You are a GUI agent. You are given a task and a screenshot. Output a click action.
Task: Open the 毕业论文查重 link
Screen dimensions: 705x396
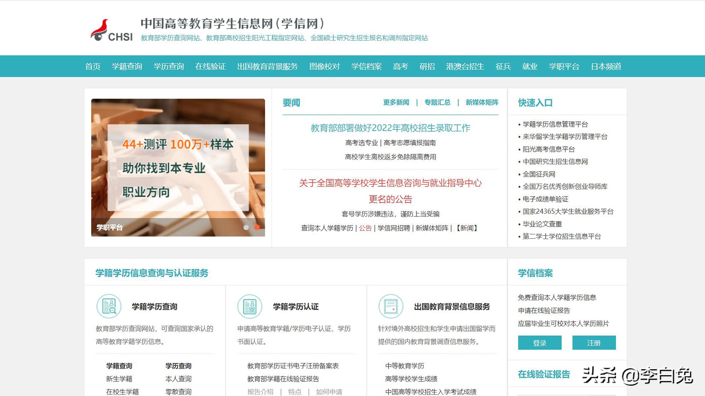pyautogui.click(x=543, y=224)
